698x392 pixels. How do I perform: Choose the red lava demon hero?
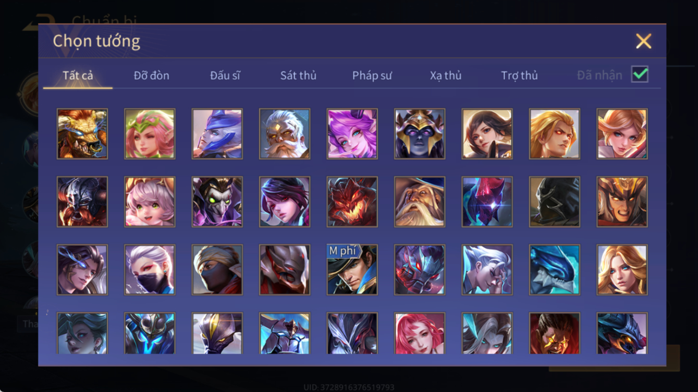tap(352, 201)
